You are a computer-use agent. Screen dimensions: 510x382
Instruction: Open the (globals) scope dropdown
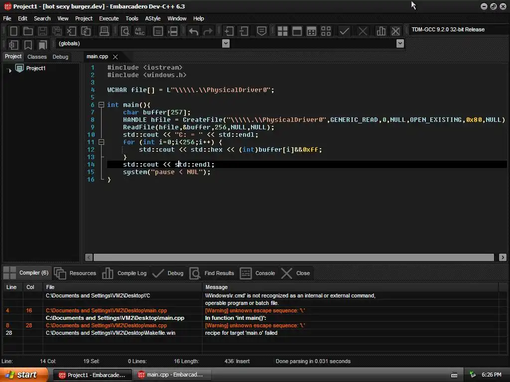[226, 44]
